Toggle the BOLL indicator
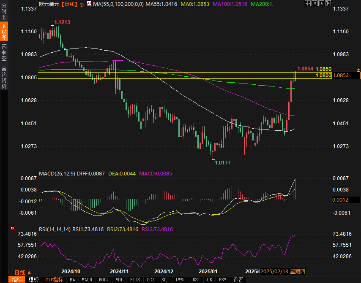This screenshot has width=361, height=283. pos(104,280)
